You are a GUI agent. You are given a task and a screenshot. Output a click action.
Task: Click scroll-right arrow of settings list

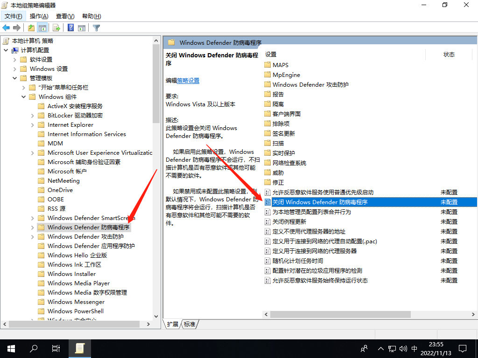coord(473,314)
